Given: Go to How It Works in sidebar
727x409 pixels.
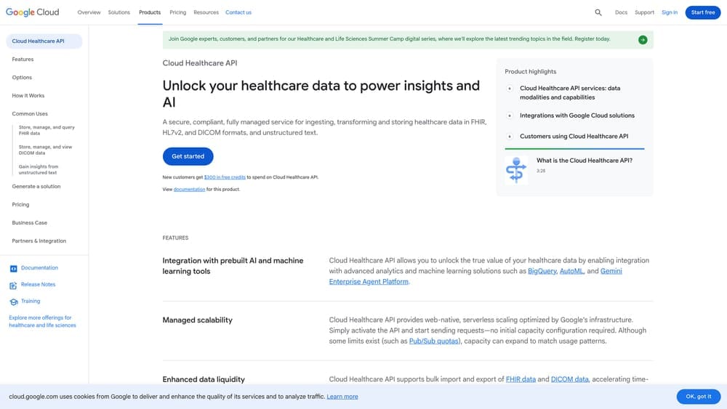Looking at the screenshot, I should coord(28,95).
